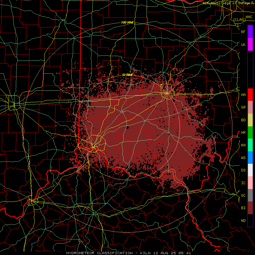
Task: Click the BI legend label
Action: point(243,208)
